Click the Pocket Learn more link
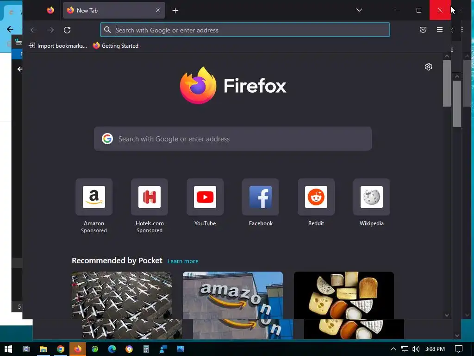The width and height of the screenshot is (474, 356). click(183, 261)
